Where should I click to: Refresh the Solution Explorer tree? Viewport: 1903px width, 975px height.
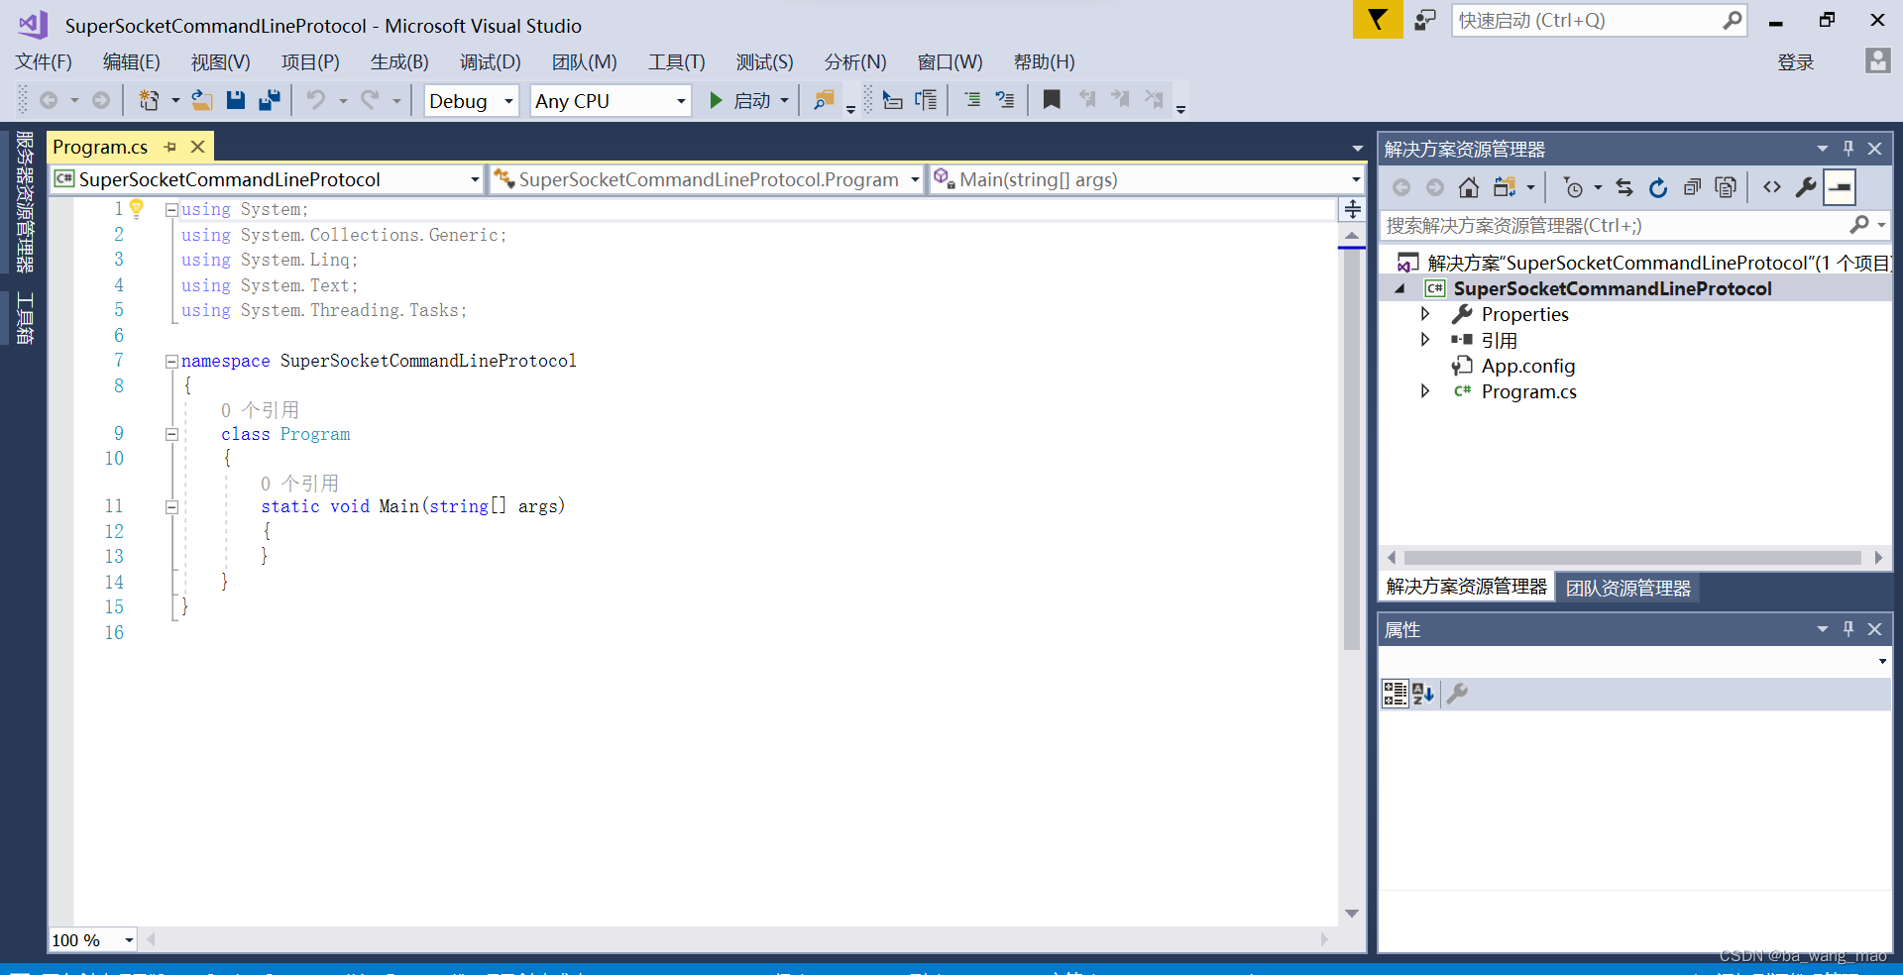(1657, 187)
